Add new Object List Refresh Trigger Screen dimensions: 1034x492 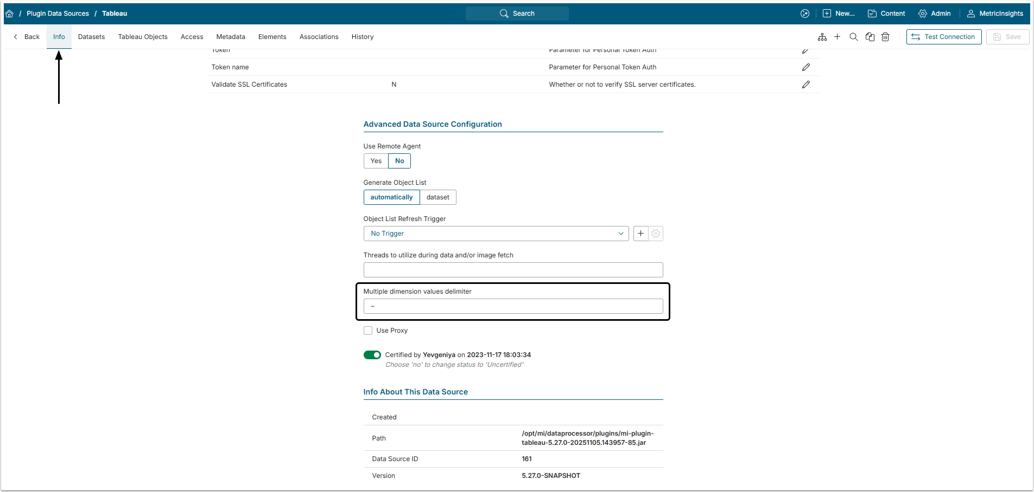(640, 234)
